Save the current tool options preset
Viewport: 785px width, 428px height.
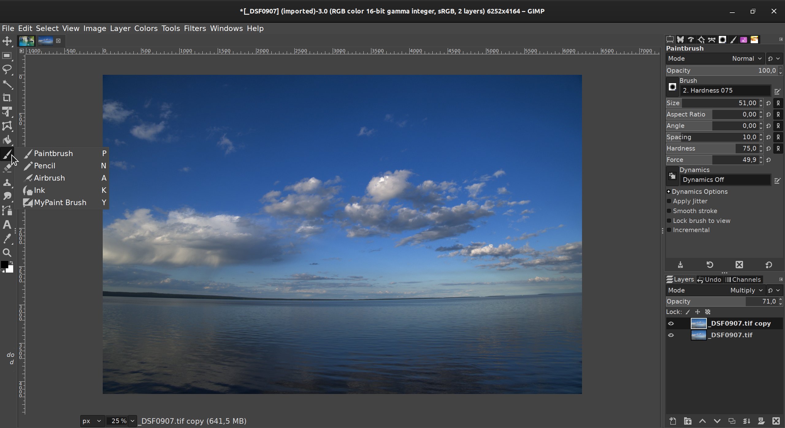click(680, 265)
